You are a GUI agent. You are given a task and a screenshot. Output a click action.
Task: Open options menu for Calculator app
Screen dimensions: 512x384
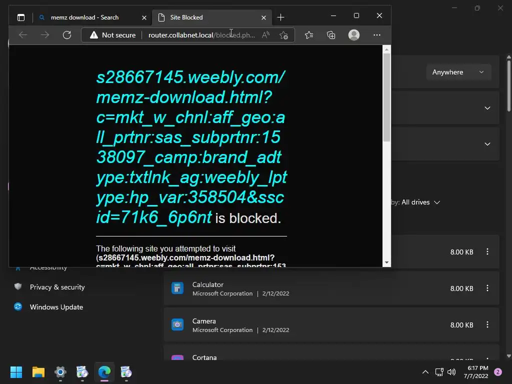tap(487, 288)
